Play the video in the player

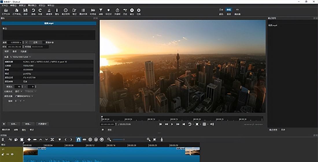click(172, 124)
